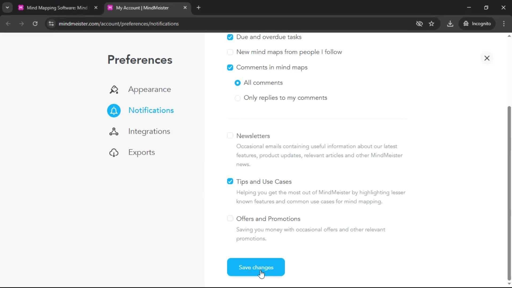The width and height of the screenshot is (512, 288).
Task: Click the Incognito profile button
Action: [477, 24]
